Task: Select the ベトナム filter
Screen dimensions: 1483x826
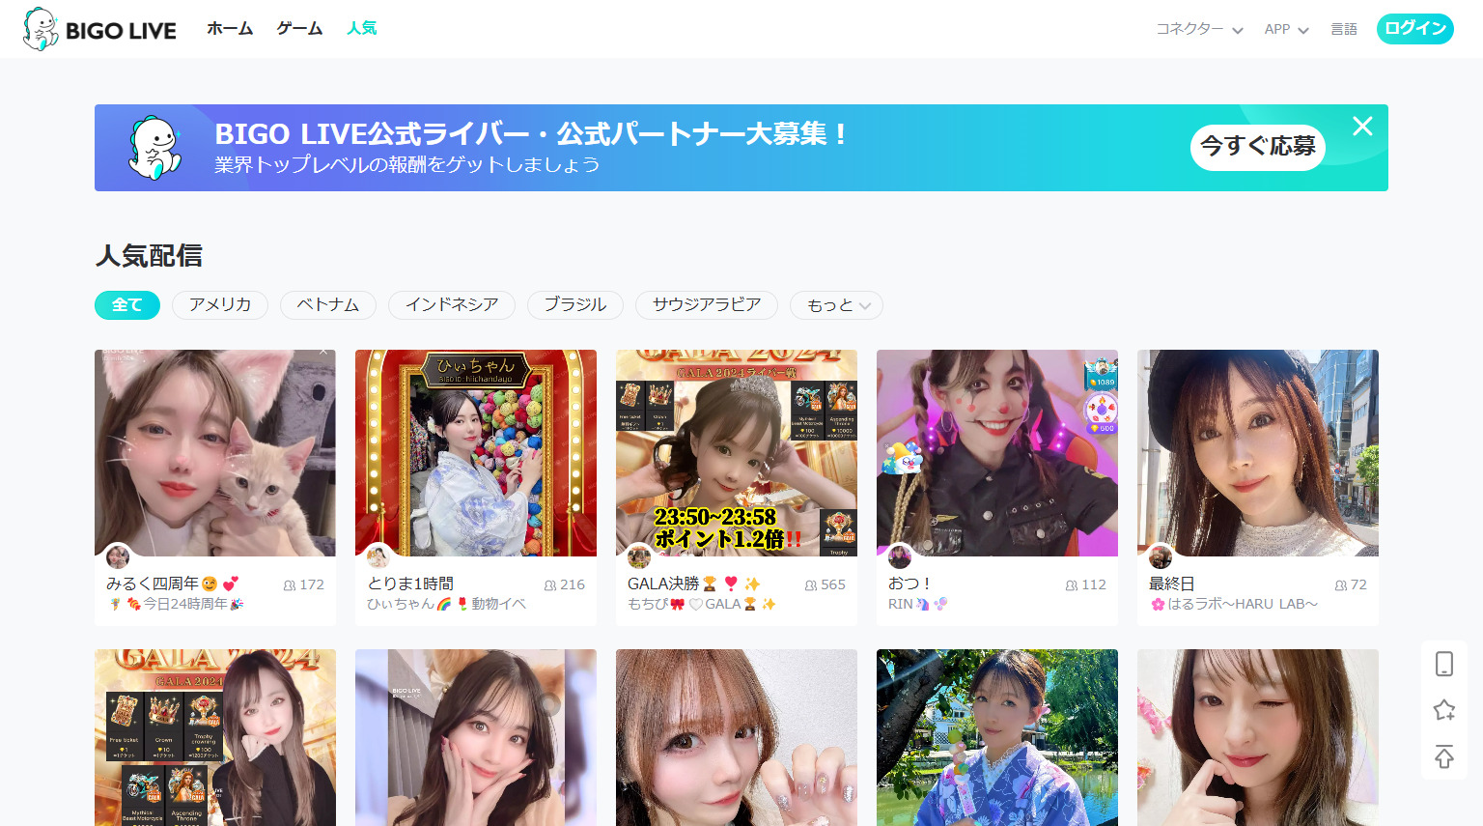Action: click(328, 305)
